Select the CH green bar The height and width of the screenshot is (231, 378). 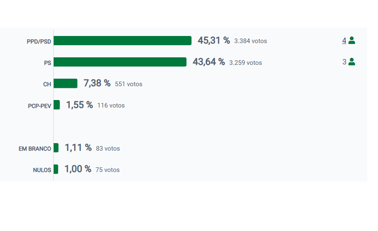pos(65,83)
